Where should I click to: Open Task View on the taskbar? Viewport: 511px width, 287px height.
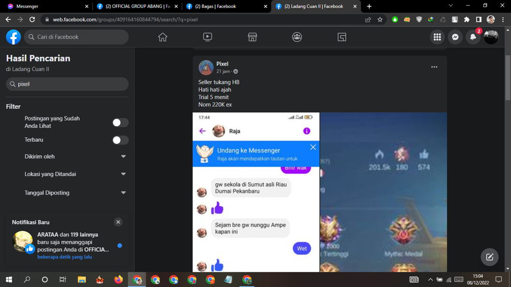click(62, 279)
